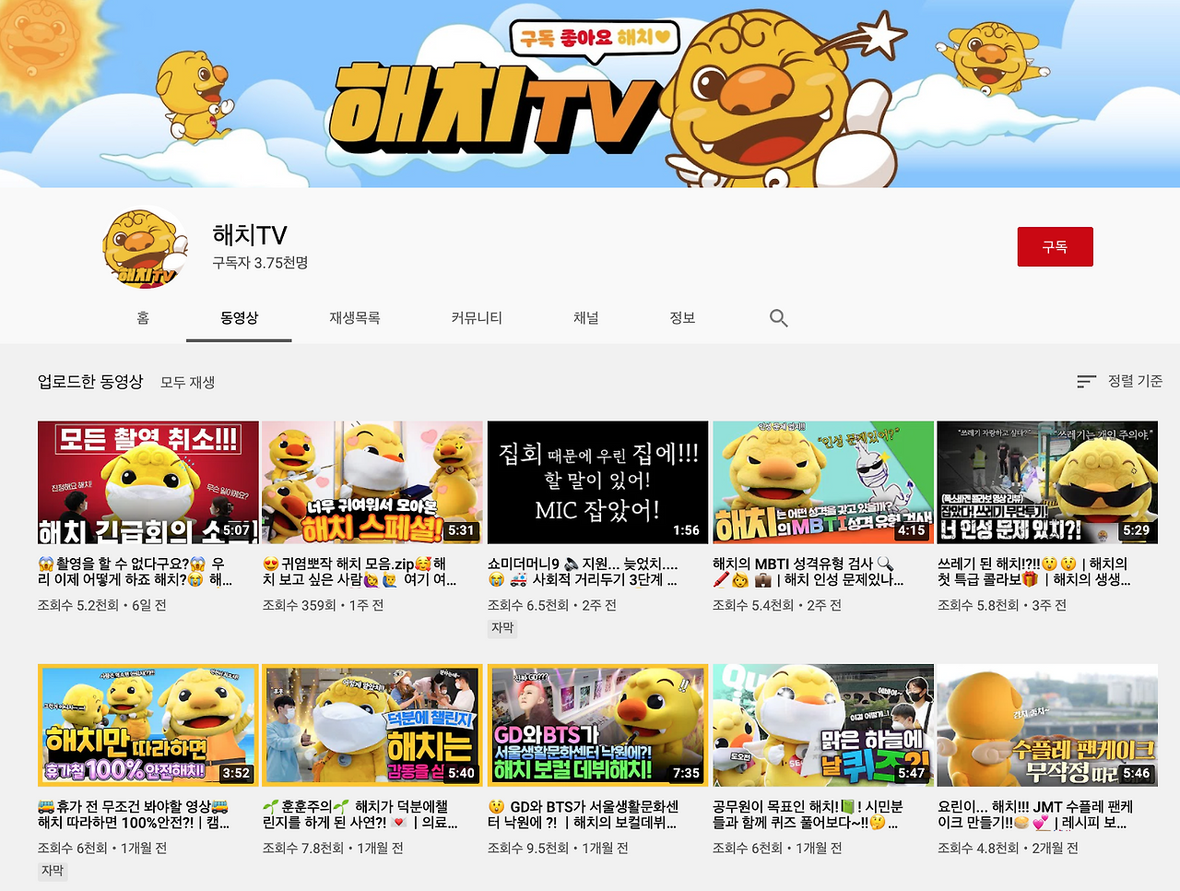Open the 정보 tab
Viewport: 1180px width, 891px height.
pyautogui.click(x=682, y=317)
